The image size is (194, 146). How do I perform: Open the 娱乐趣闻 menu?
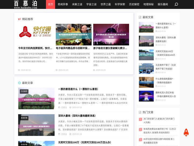[x=163, y=4]
